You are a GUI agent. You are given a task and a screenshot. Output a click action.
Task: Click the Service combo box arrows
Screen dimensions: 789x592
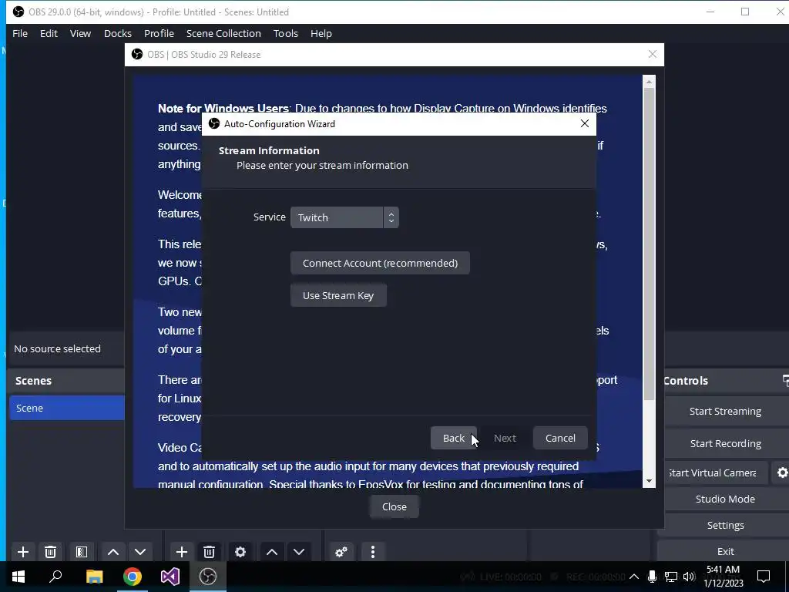[391, 217]
